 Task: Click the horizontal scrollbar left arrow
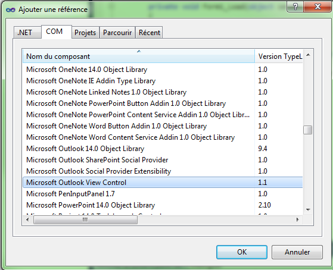tap(27, 219)
